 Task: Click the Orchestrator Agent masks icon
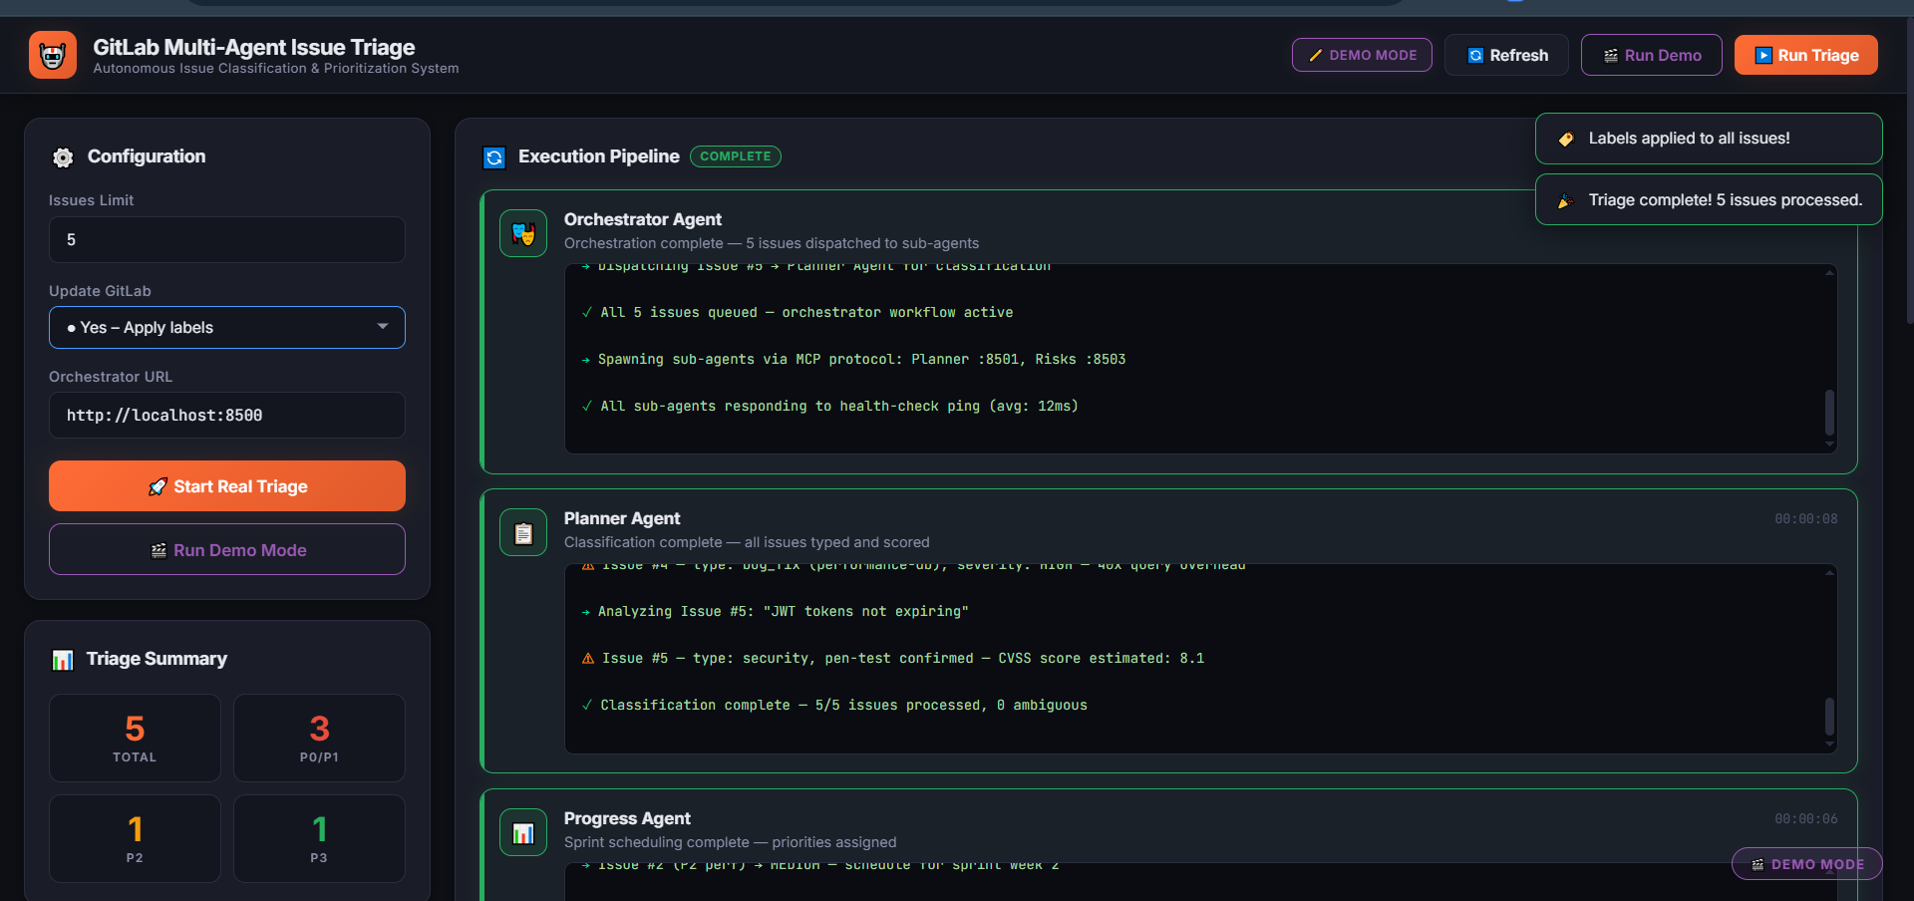tap(523, 233)
